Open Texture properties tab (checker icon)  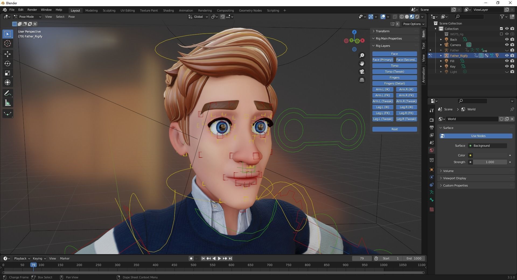(432, 209)
